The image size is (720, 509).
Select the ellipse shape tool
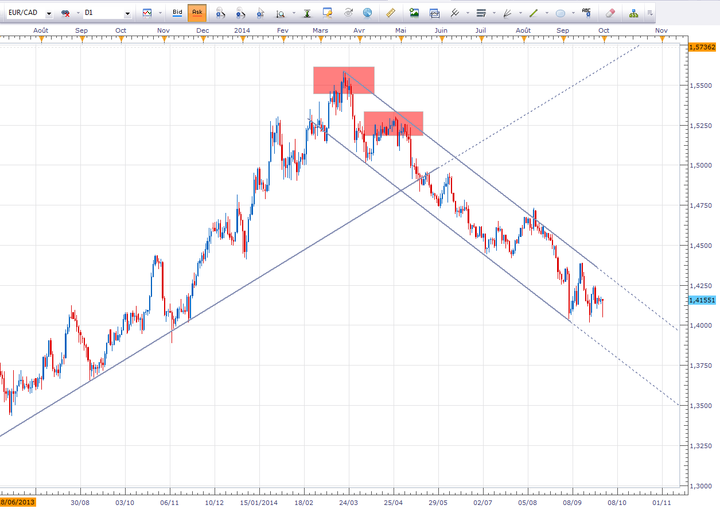[561, 12]
